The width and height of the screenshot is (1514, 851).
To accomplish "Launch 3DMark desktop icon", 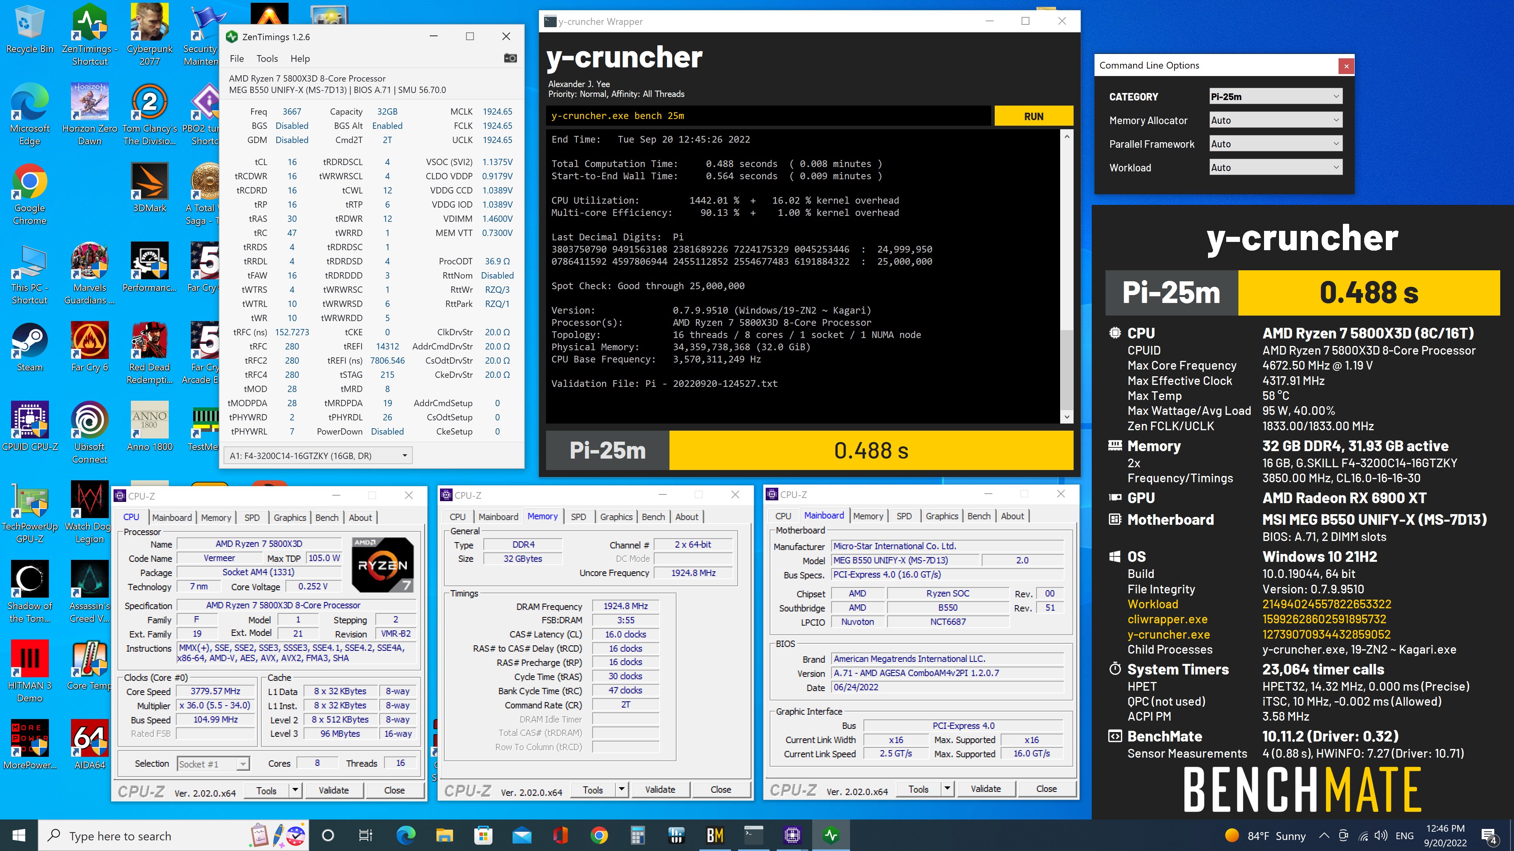I will [x=149, y=188].
